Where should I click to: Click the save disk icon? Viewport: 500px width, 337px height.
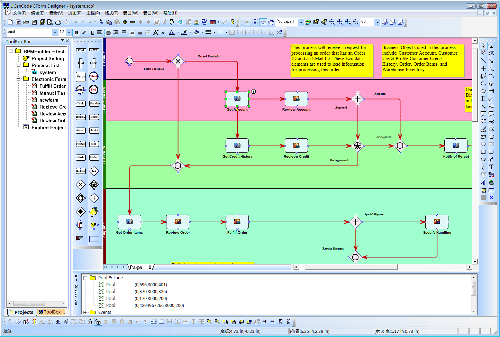(34, 22)
